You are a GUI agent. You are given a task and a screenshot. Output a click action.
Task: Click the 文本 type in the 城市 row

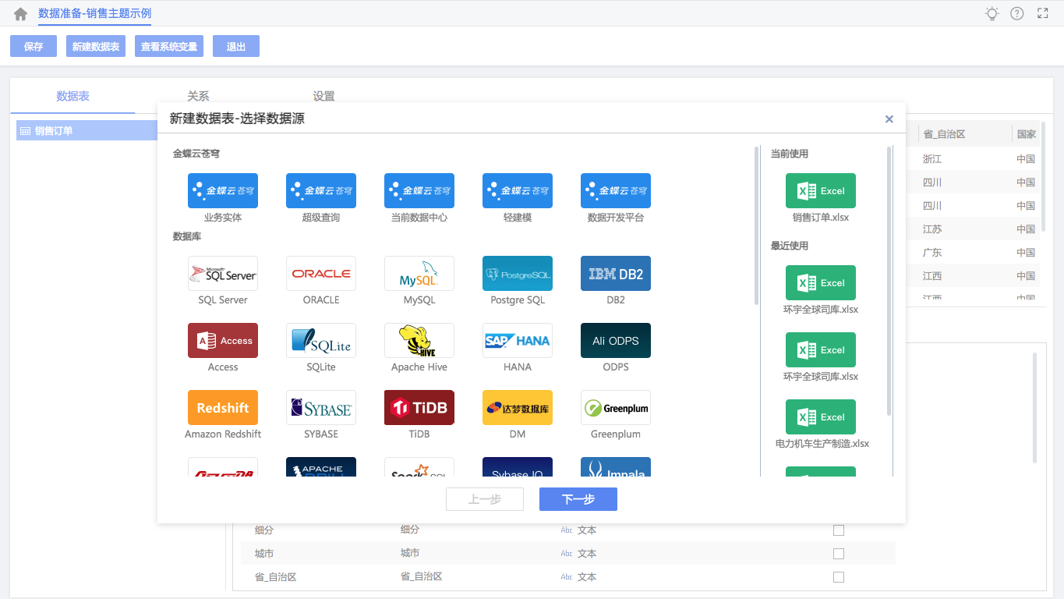click(587, 554)
